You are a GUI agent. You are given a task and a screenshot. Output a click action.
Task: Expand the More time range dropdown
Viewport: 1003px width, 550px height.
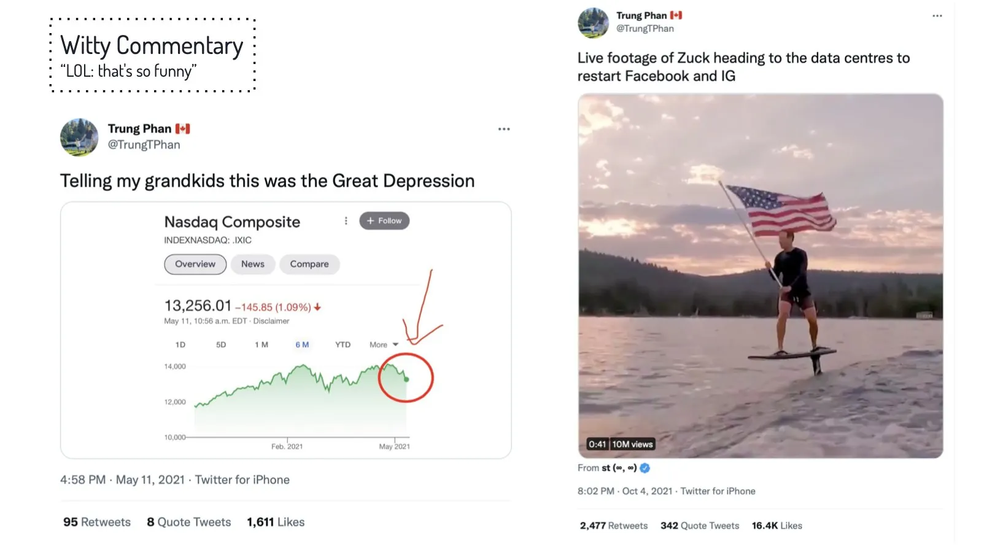click(x=384, y=345)
